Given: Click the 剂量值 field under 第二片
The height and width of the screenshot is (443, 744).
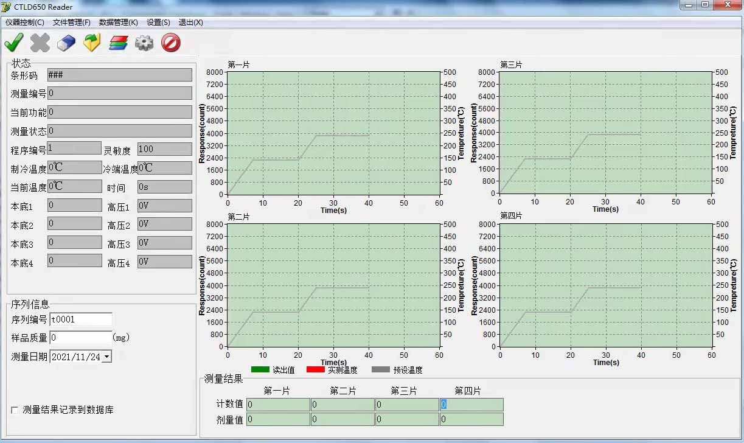Looking at the screenshot, I should pos(343,419).
